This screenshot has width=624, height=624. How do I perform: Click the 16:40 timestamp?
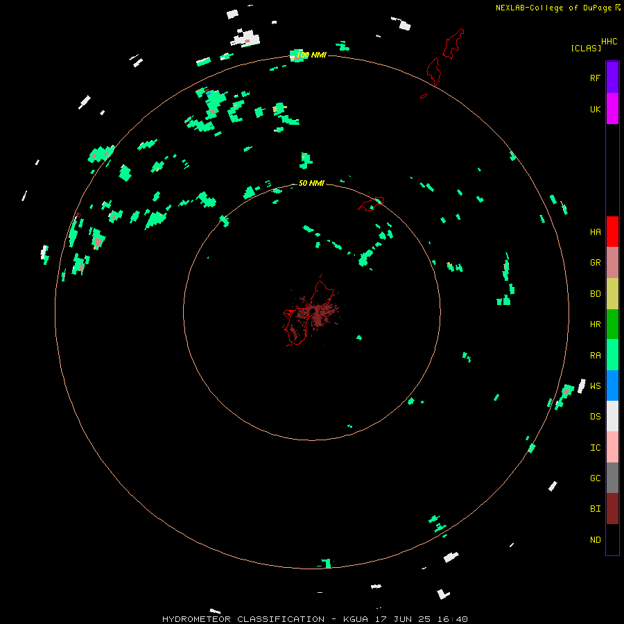453,619
